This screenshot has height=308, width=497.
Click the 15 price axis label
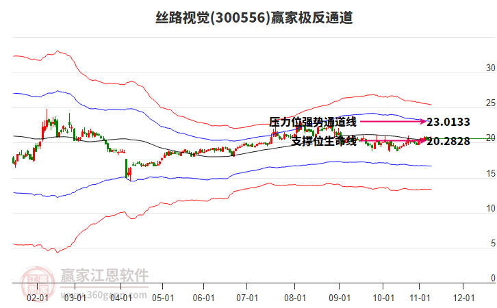pos(491,173)
